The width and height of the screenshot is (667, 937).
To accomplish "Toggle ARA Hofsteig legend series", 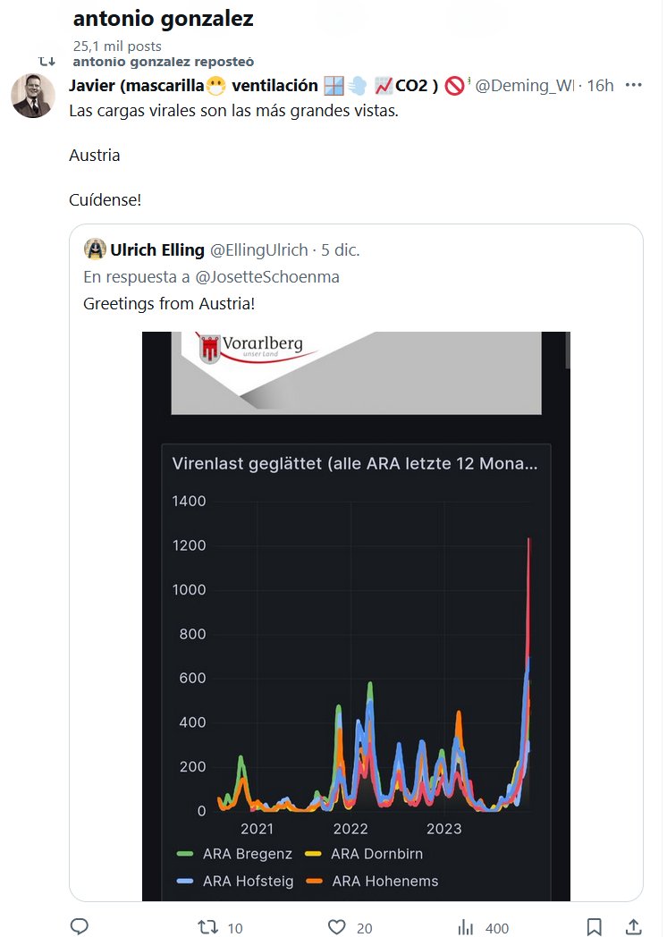I will (x=236, y=881).
